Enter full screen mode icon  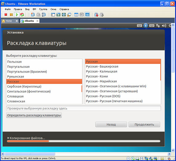tap(64, 14)
